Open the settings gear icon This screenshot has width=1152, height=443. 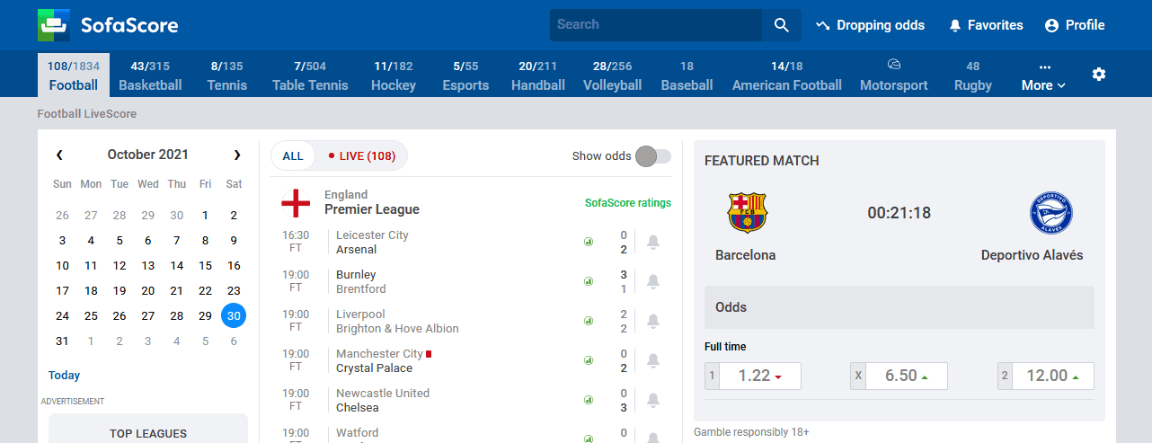pyautogui.click(x=1099, y=74)
